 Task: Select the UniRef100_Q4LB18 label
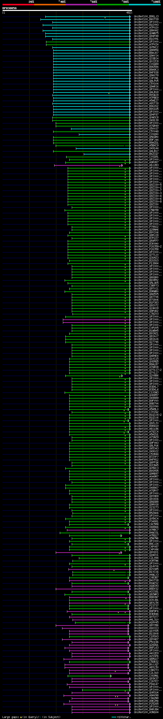[x=146, y=92]
